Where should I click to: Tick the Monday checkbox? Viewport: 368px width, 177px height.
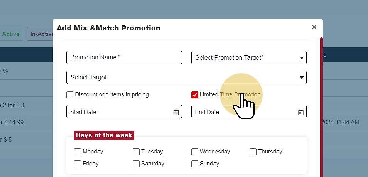coord(78,152)
